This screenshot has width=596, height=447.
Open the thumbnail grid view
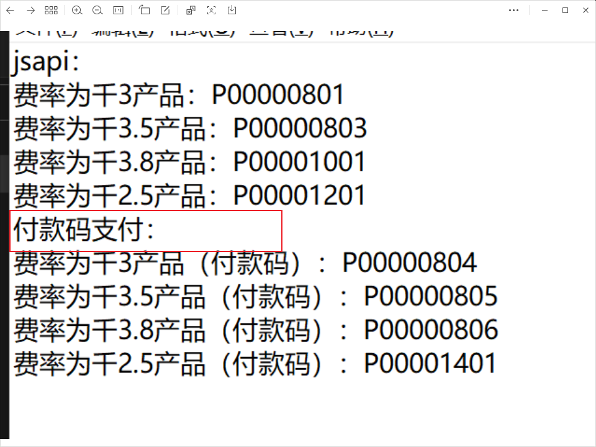[x=51, y=10]
